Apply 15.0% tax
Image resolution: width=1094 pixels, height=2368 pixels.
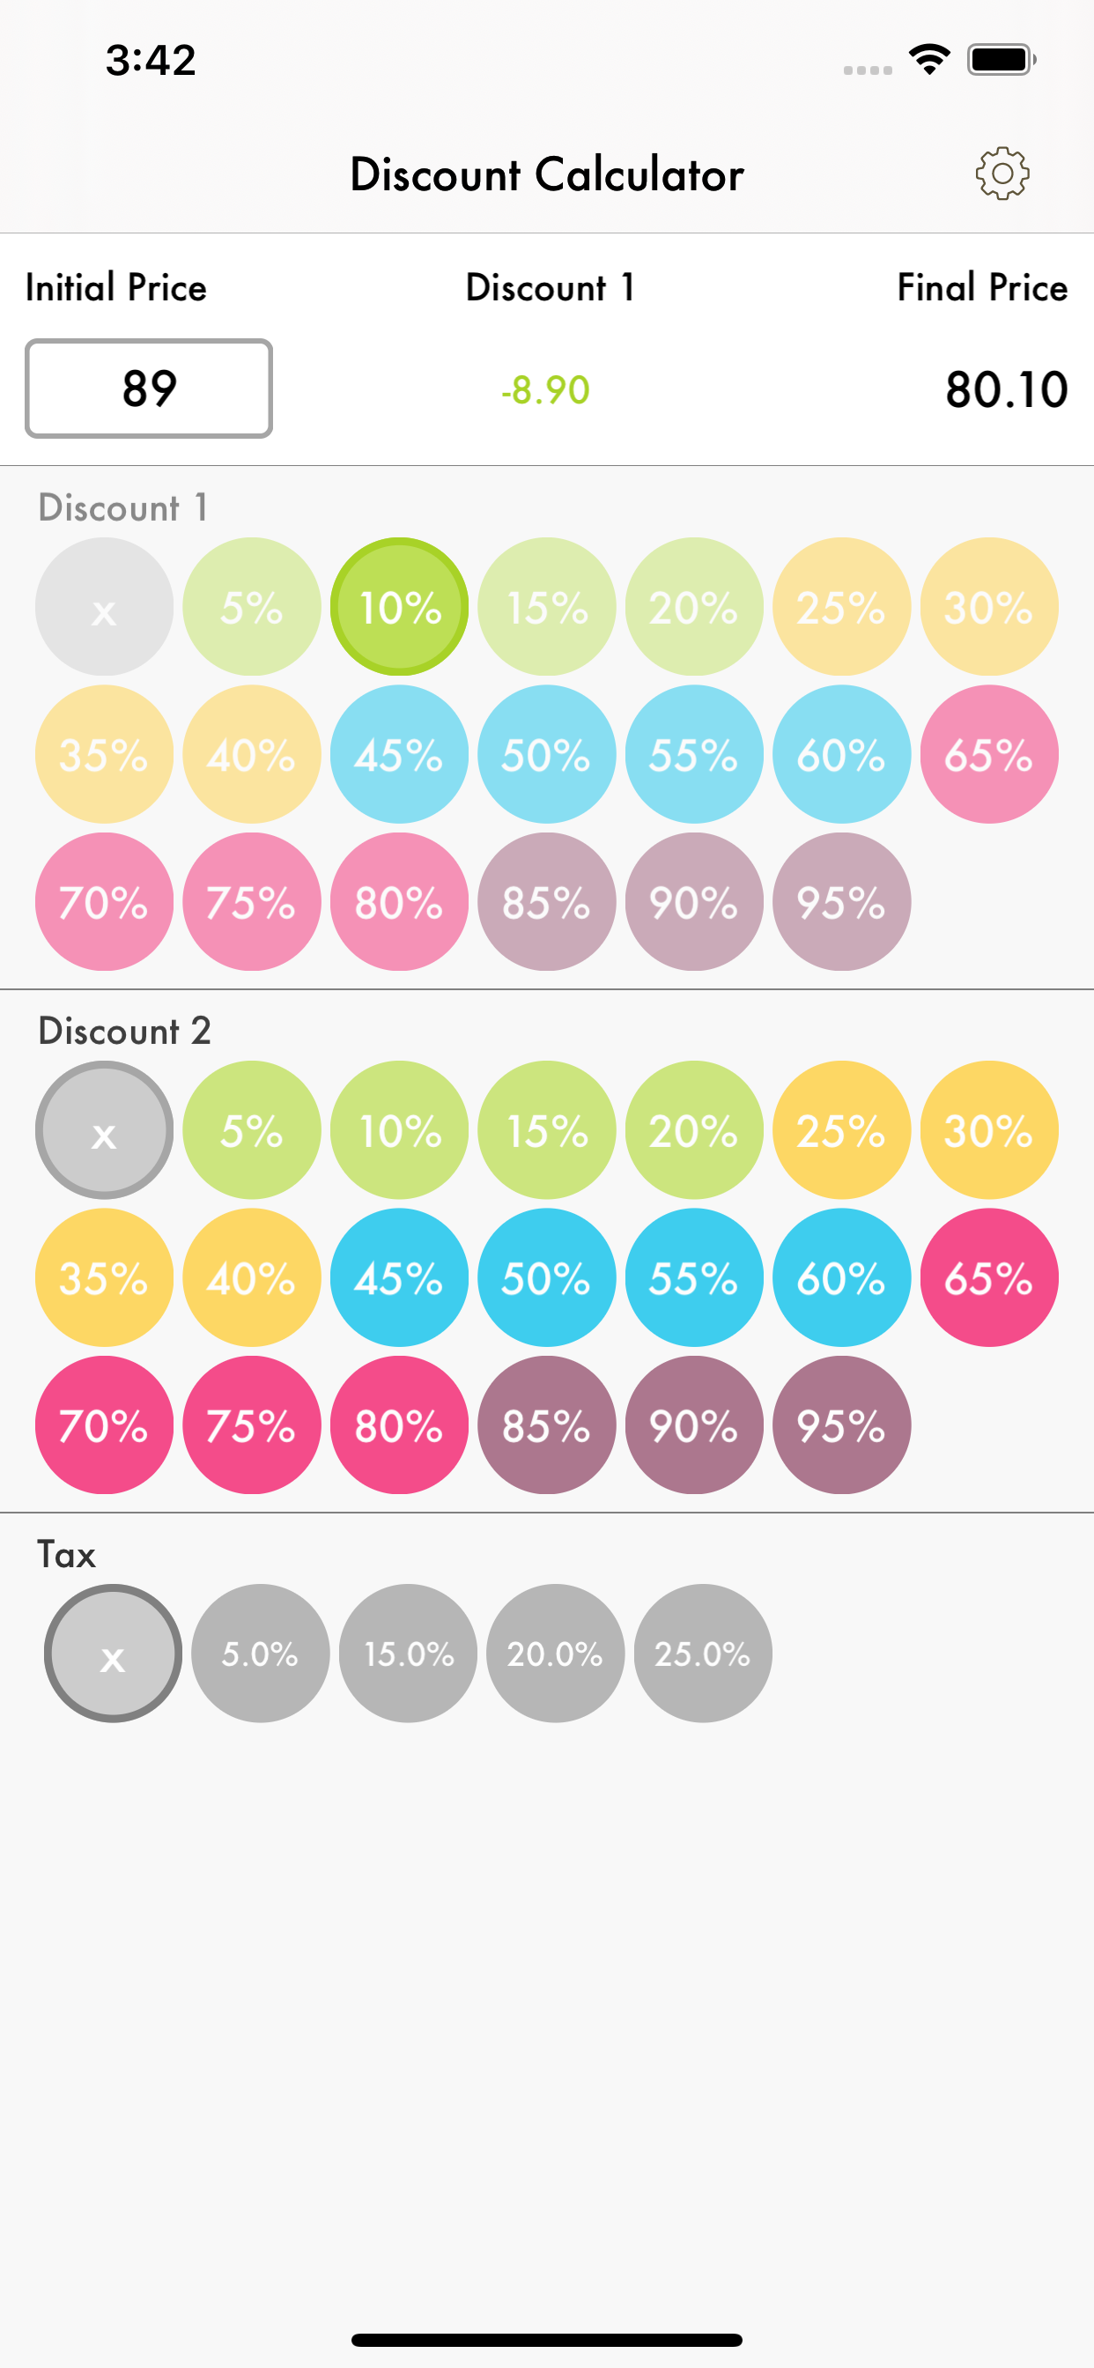[407, 1652]
